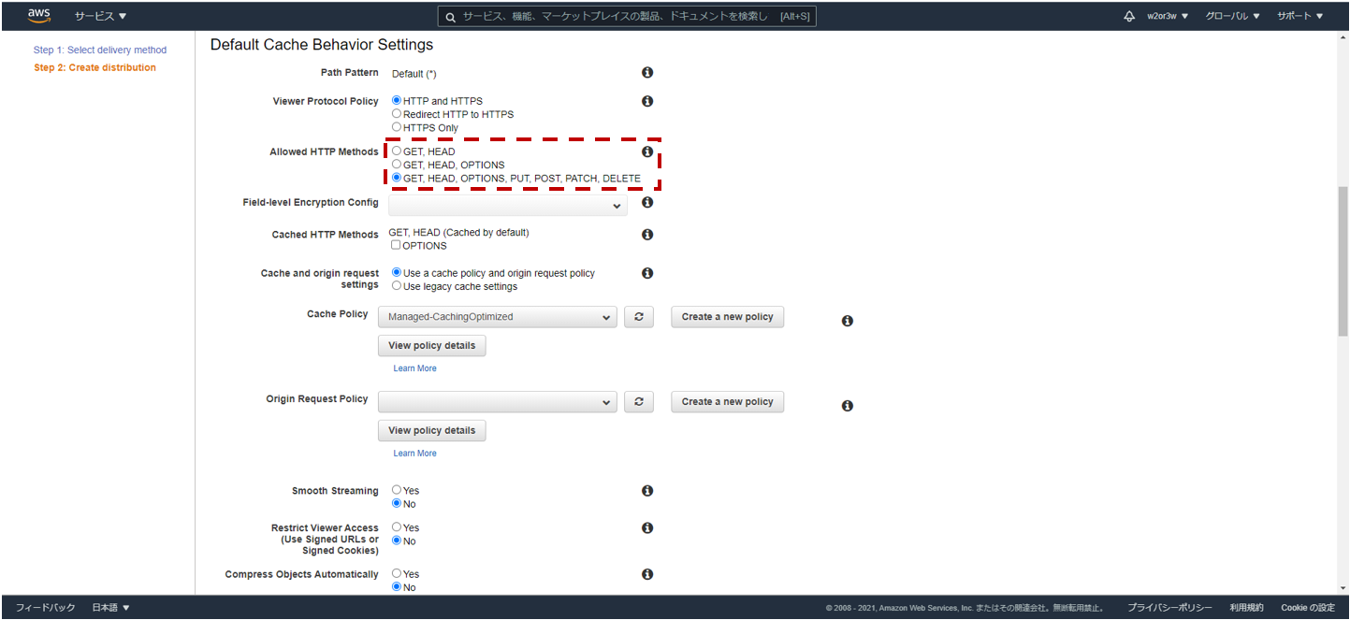Open the 日本語 language selector
1350x620 pixels.
pos(110,608)
